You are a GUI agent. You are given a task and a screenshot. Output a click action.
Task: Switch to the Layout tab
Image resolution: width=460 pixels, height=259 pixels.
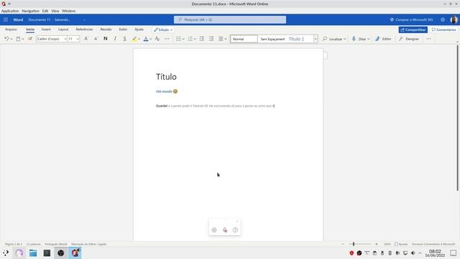click(63, 29)
